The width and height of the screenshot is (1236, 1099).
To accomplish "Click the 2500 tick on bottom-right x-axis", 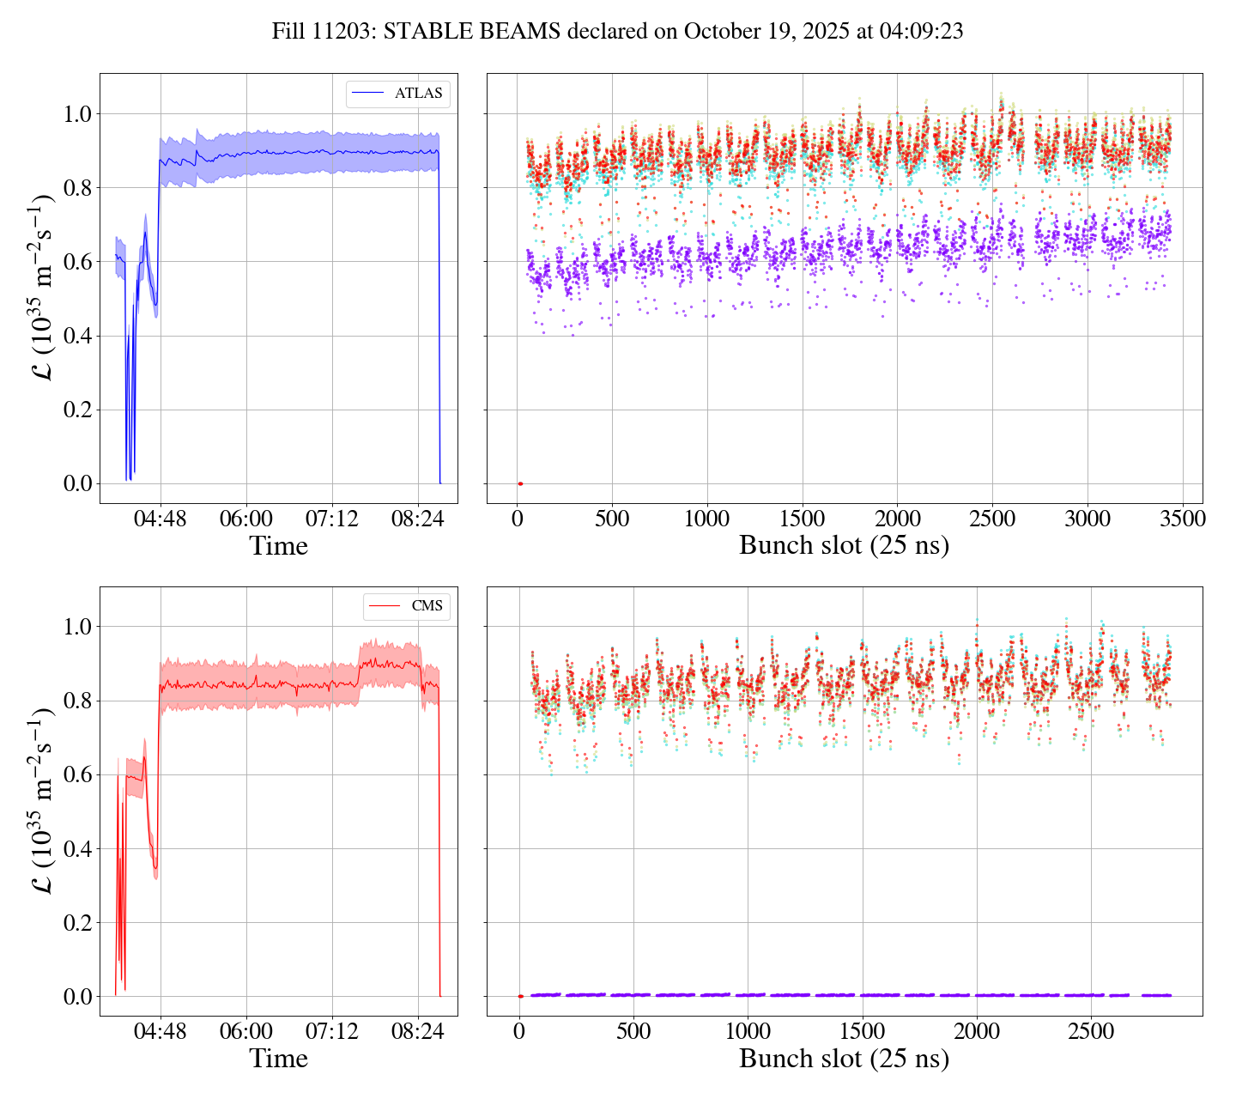I will click(x=1091, y=1031).
